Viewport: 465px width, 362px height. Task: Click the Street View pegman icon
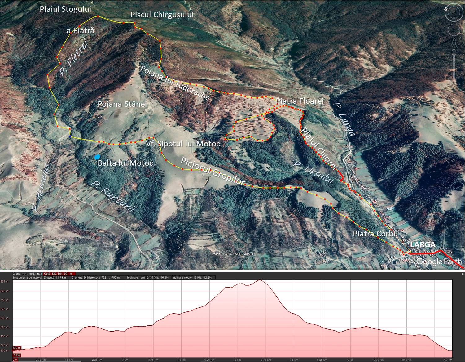coord(454,43)
